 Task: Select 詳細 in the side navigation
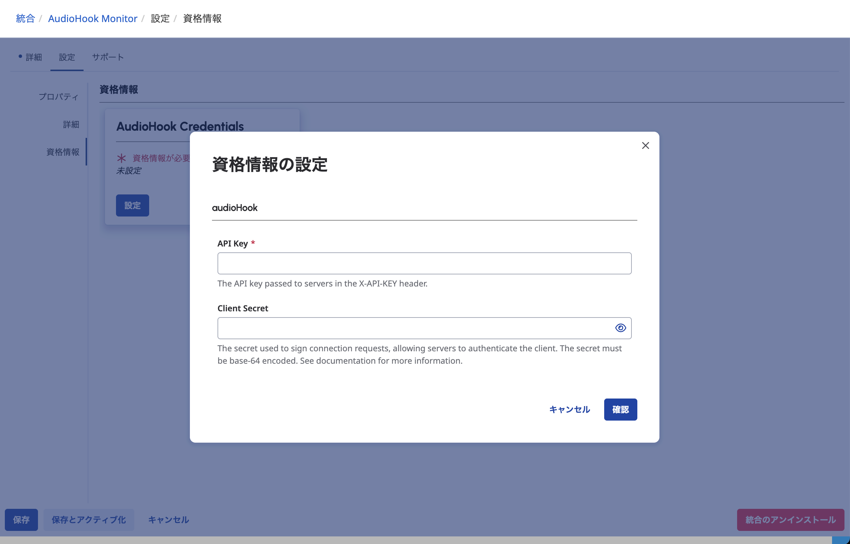tap(71, 124)
